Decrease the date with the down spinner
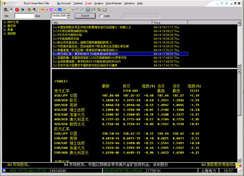The height and width of the screenshot is (176, 244). coord(68,17)
